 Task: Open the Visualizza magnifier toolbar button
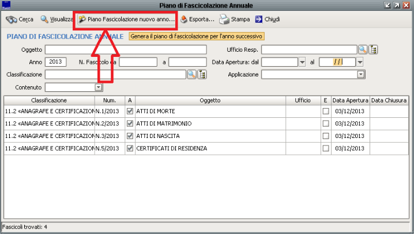click(57, 19)
